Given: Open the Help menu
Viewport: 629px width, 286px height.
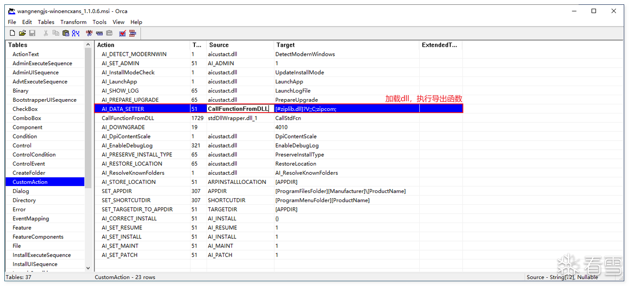Looking at the screenshot, I should (x=136, y=22).
